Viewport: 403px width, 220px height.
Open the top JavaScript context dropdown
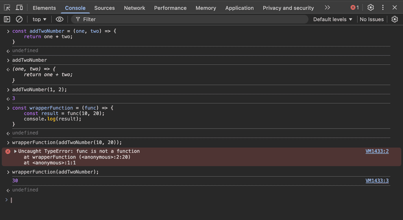(39, 19)
